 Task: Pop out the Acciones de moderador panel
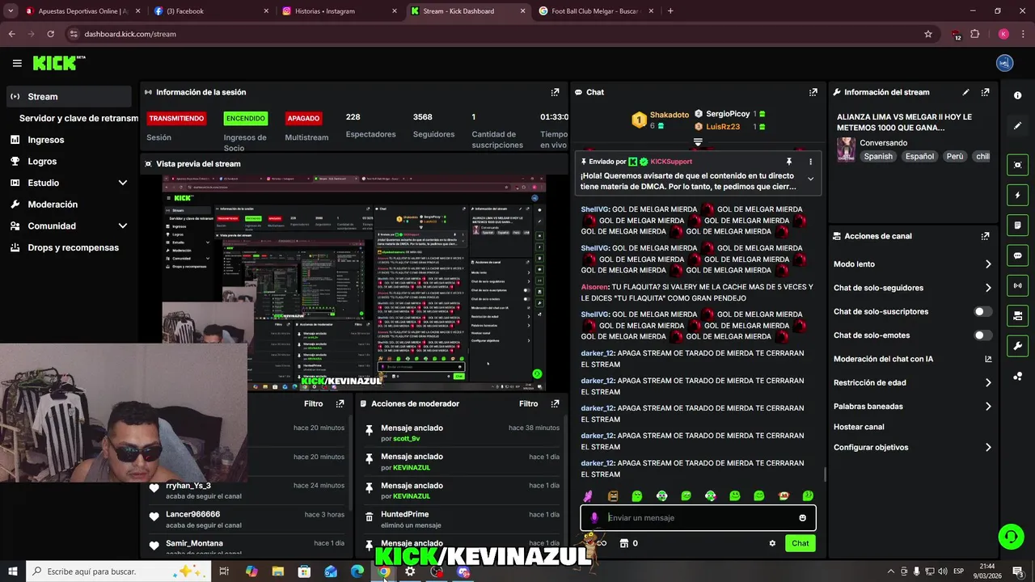point(555,403)
